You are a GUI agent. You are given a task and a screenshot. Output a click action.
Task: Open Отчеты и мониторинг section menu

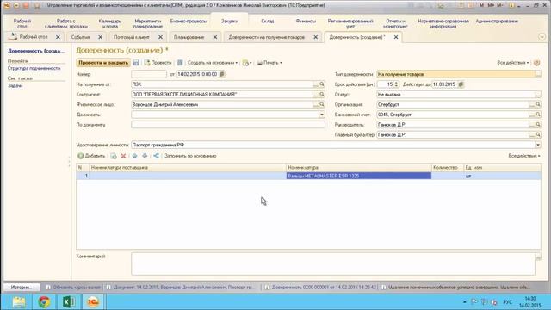(x=395, y=23)
